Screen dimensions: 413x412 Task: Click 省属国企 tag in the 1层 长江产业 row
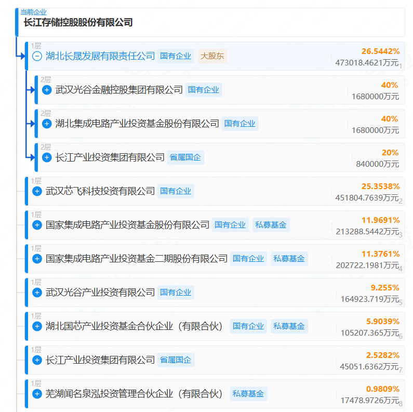[x=176, y=360]
